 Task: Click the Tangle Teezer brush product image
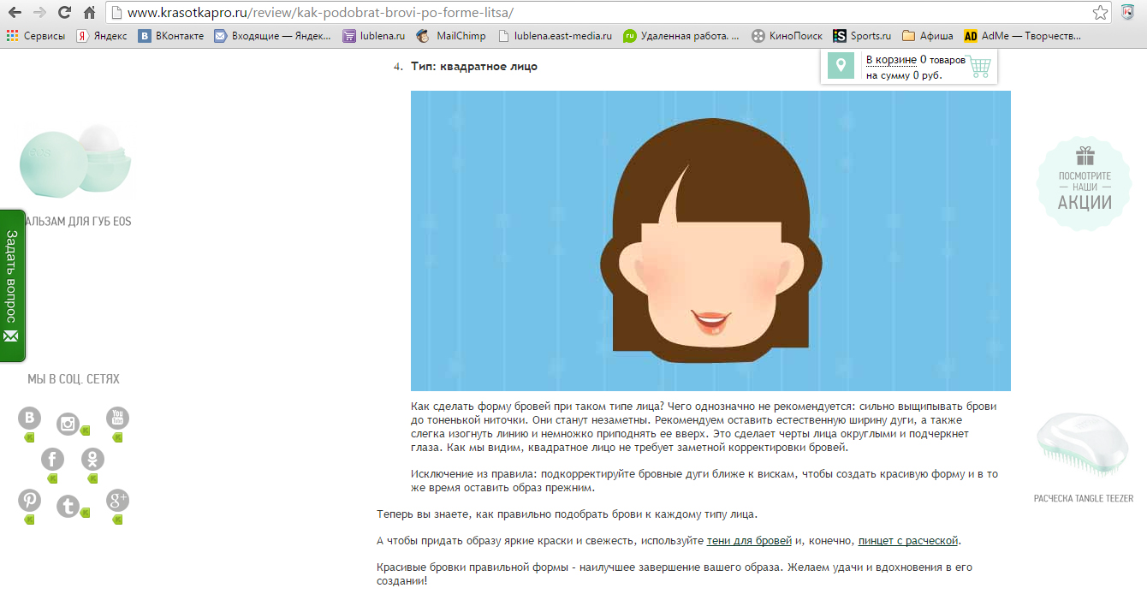(1082, 447)
